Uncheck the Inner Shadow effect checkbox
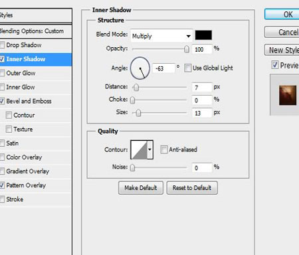299x255 pixels. pyautogui.click(x=2, y=59)
